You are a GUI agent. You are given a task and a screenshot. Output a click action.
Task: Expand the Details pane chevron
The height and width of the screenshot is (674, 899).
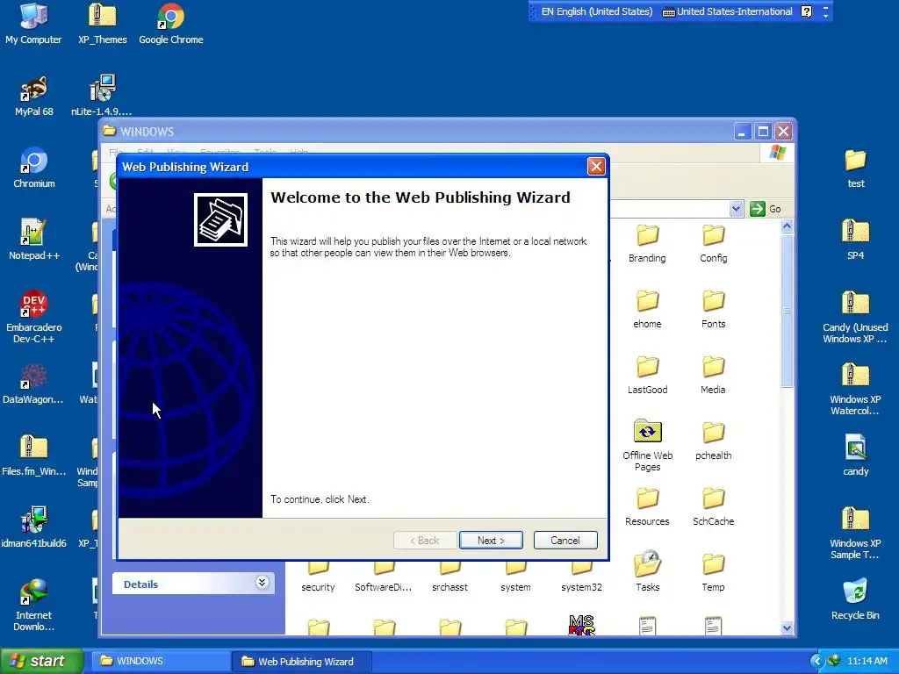(x=262, y=583)
